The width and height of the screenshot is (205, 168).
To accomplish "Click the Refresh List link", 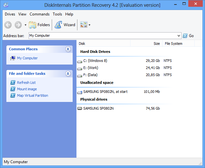I will (26, 83).
